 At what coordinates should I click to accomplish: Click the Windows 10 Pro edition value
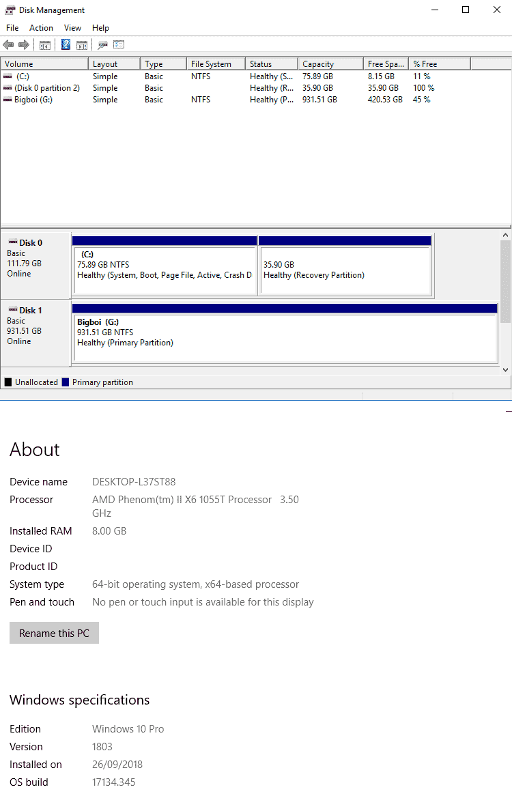128,729
